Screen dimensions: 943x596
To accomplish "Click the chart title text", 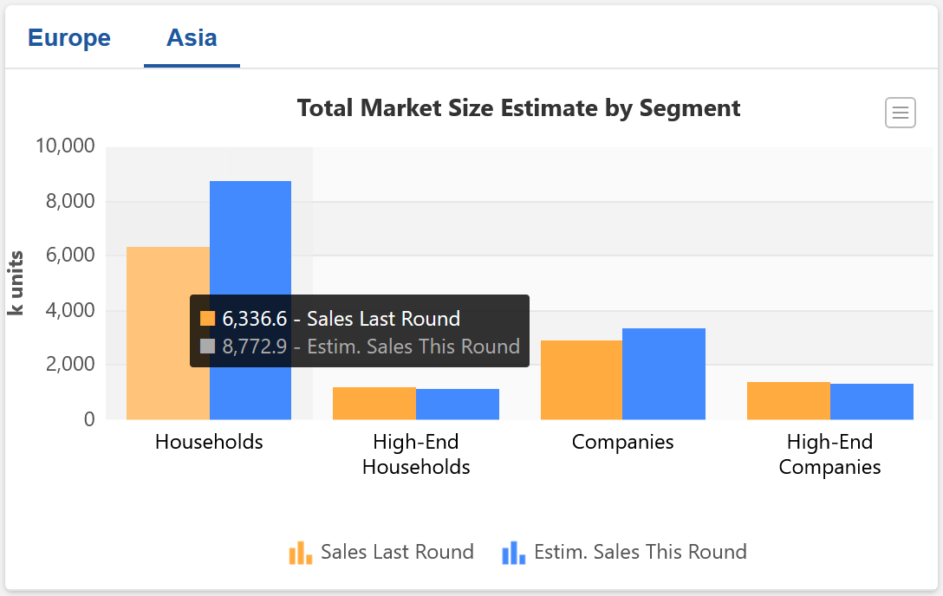I will (x=518, y=108).
